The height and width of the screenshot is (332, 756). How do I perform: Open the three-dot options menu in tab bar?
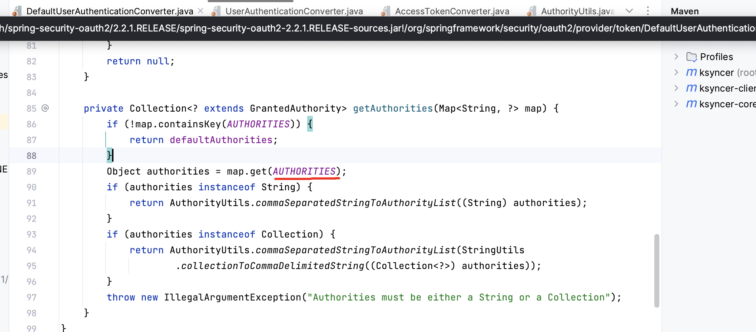[x=647, y=11]
